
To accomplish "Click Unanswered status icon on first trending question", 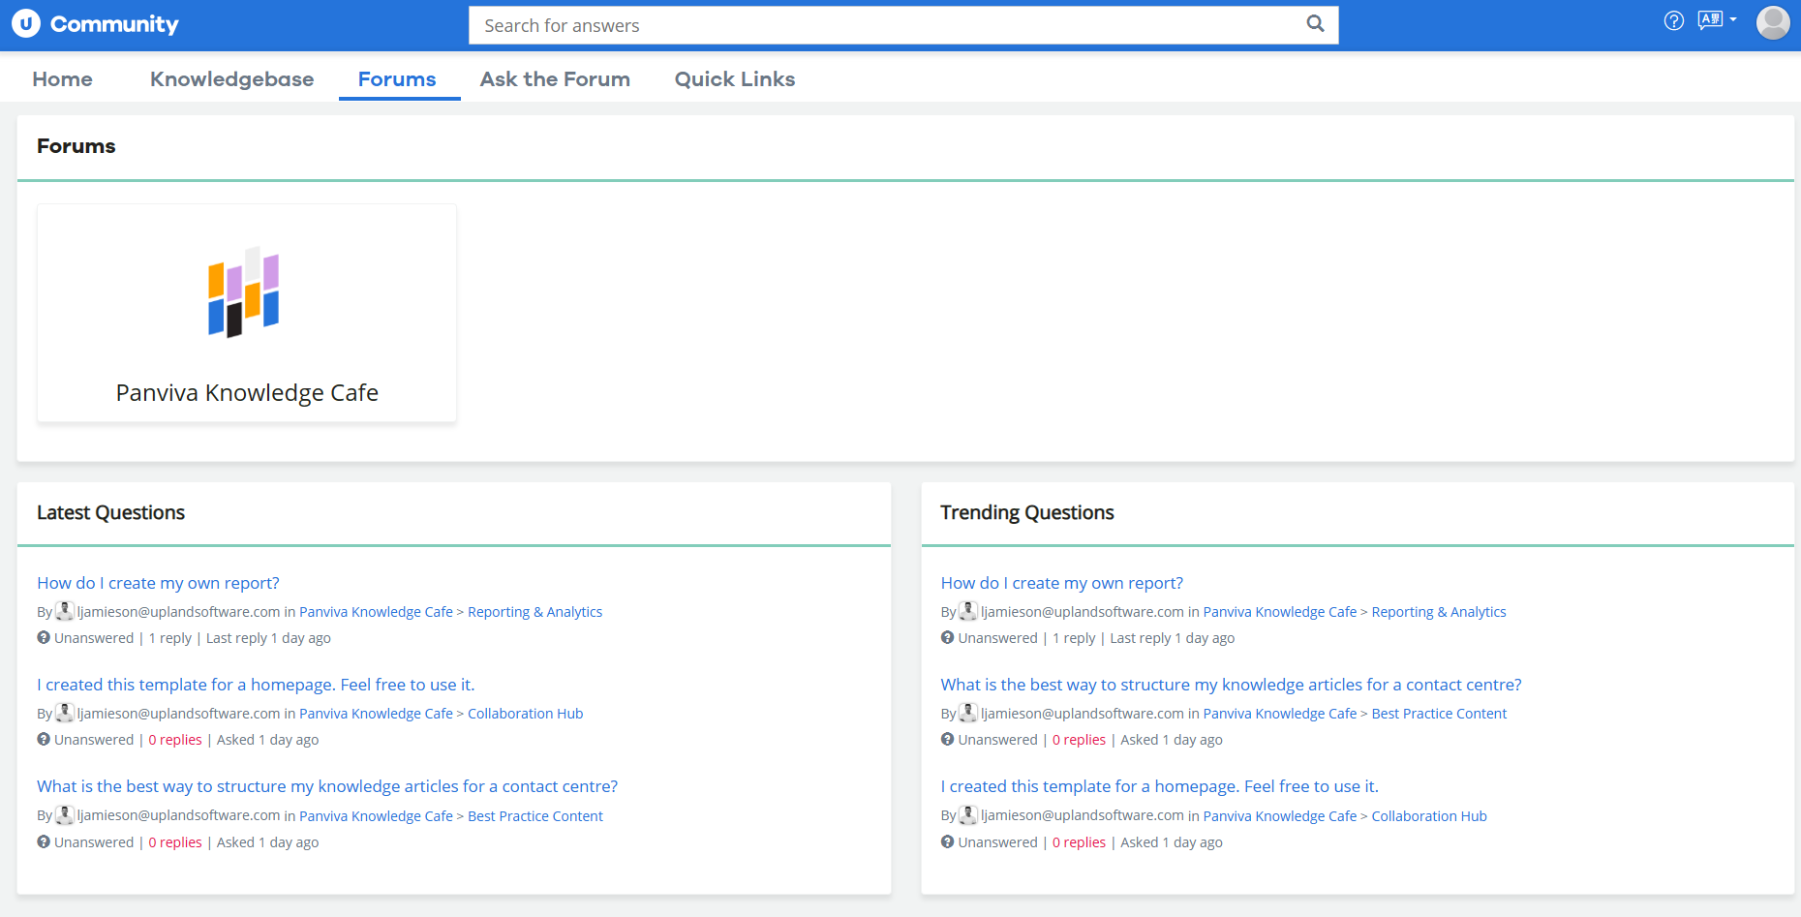I will [x=948, y=637].
